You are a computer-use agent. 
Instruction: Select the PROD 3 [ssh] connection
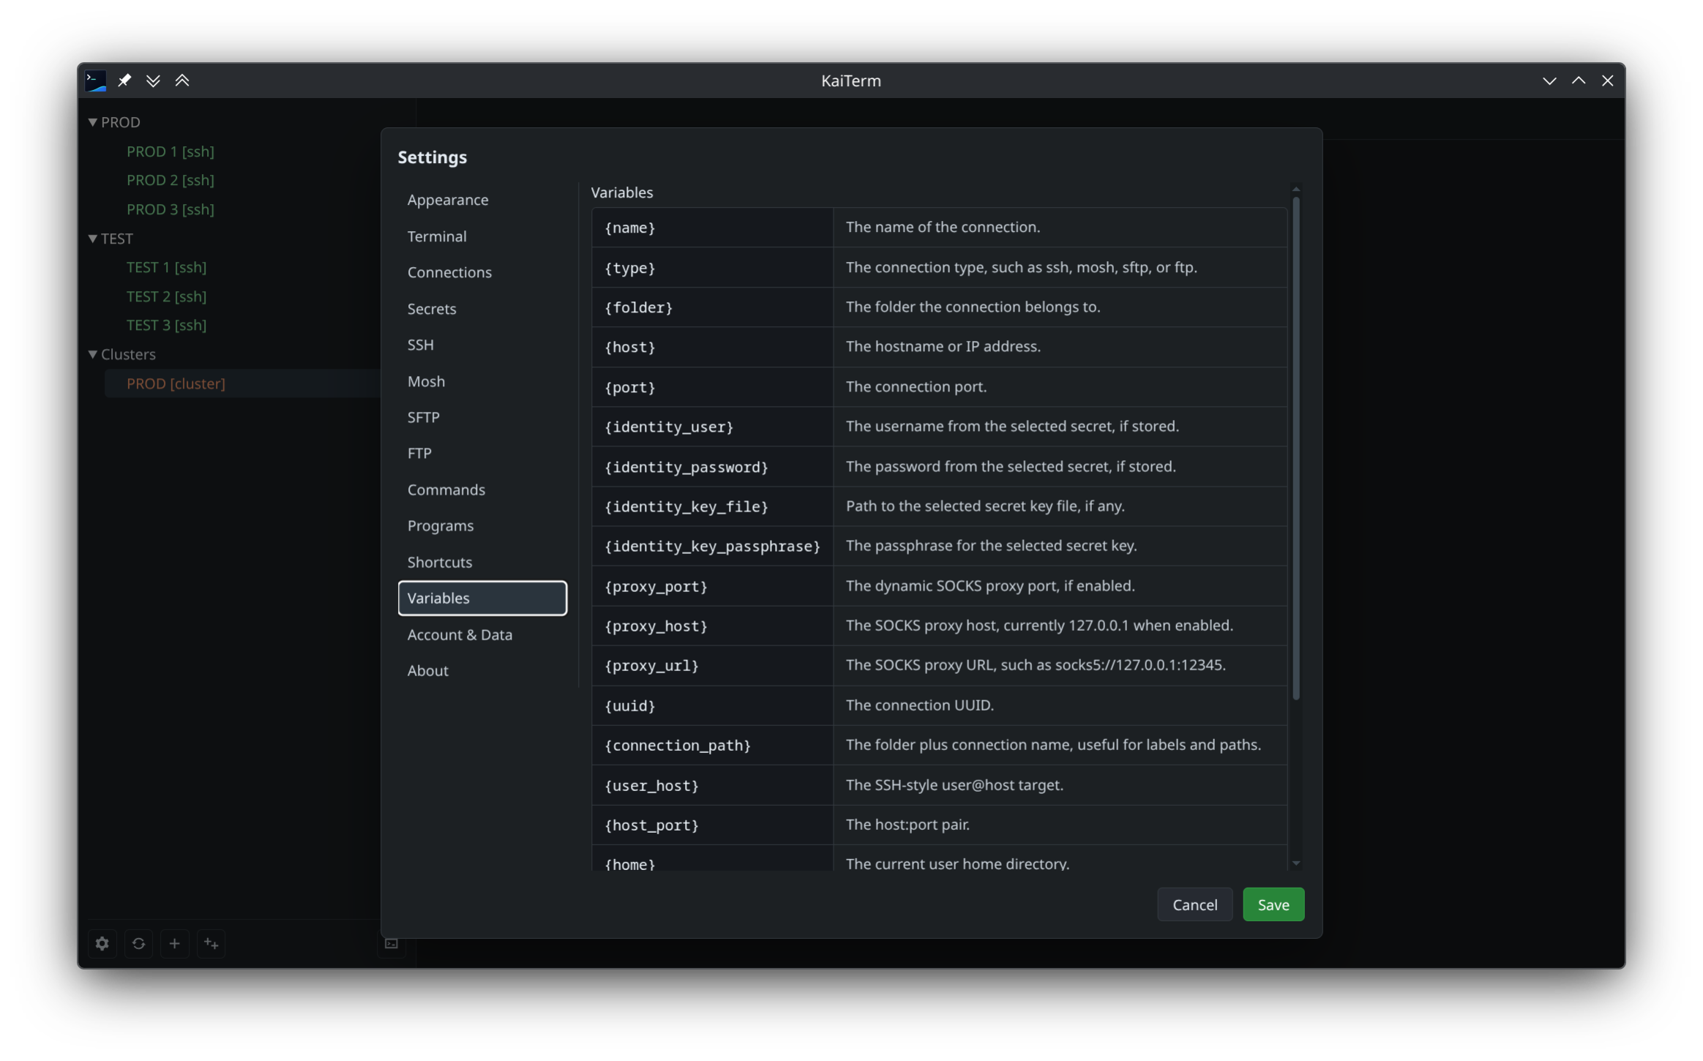click(x=171, y=209)
